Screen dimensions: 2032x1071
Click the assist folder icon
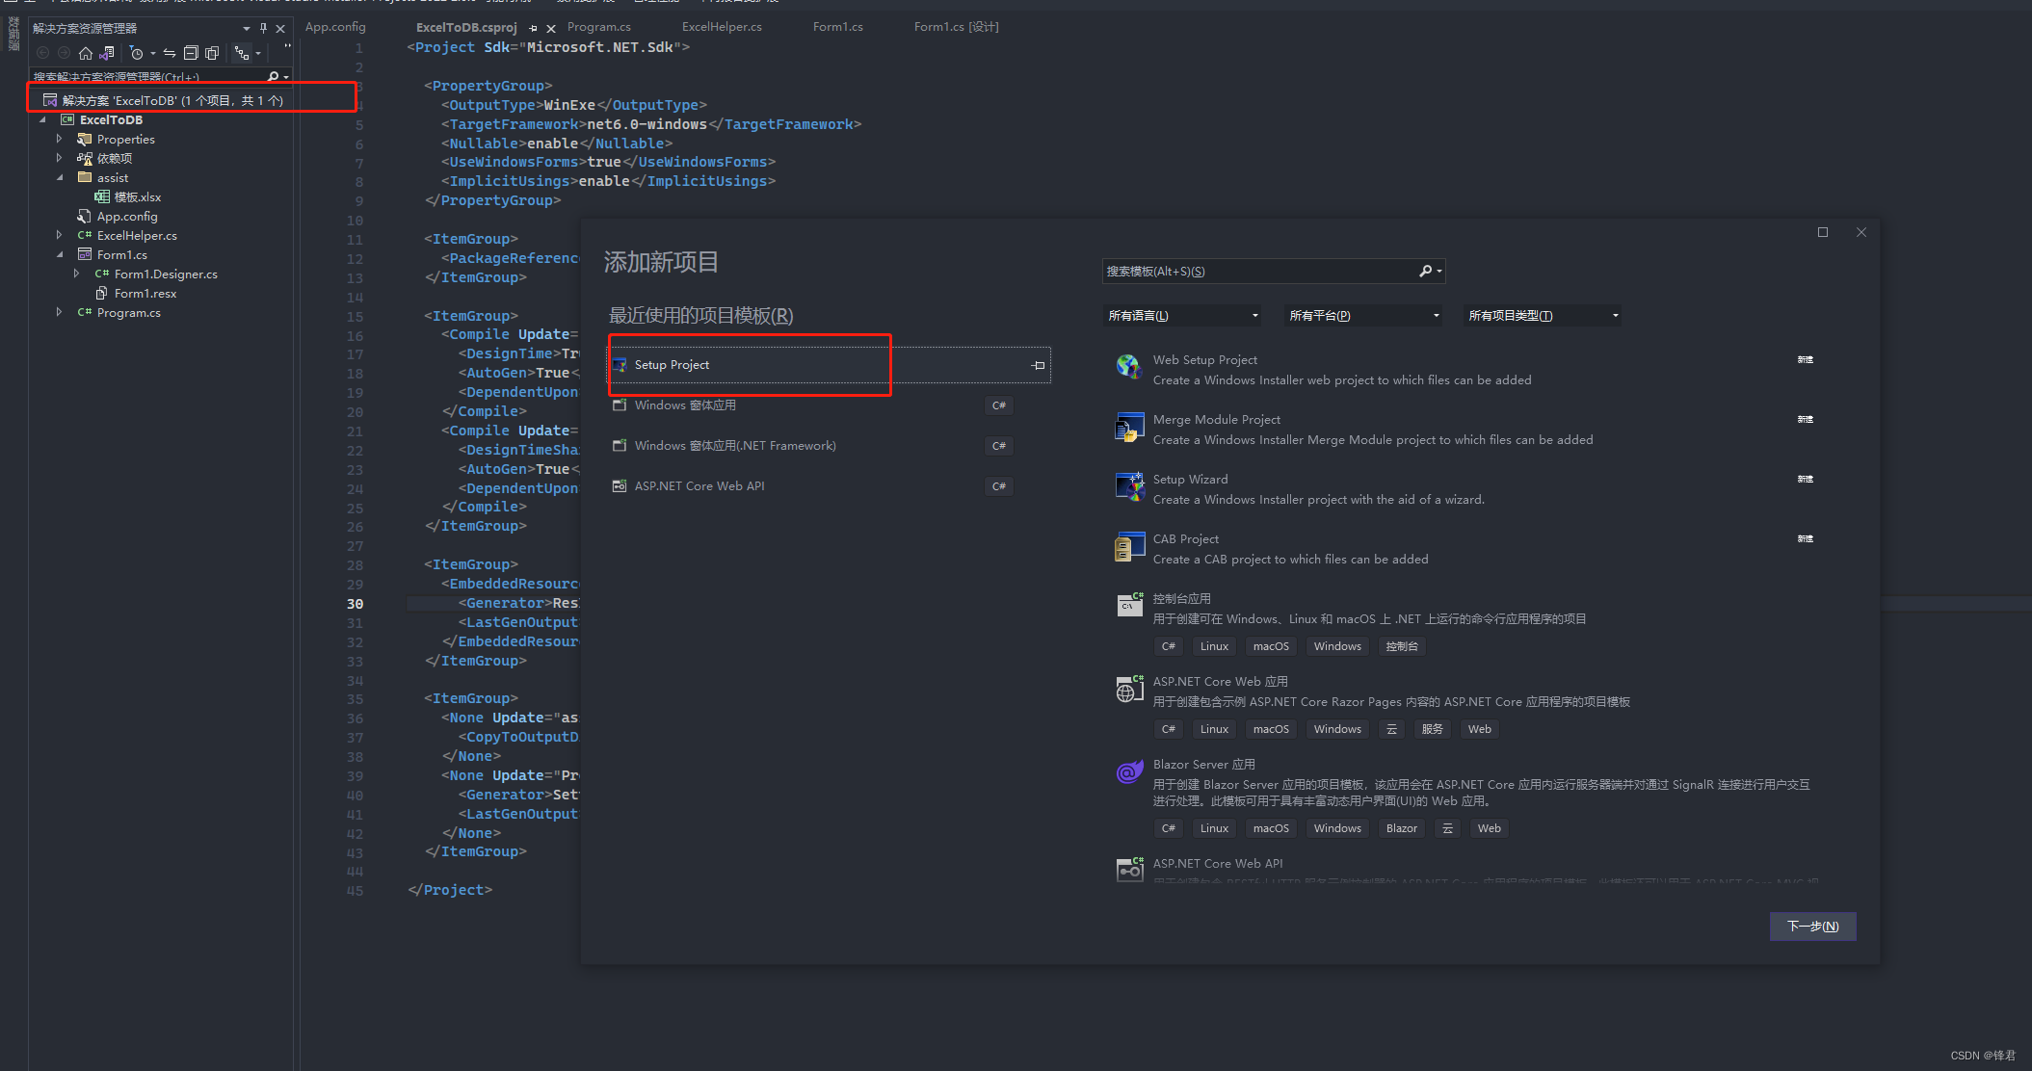[x=85, y=177]
